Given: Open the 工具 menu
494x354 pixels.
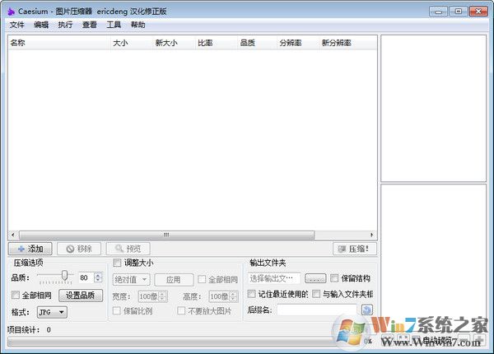Looking at the screenshot, I should pos(114,25).
